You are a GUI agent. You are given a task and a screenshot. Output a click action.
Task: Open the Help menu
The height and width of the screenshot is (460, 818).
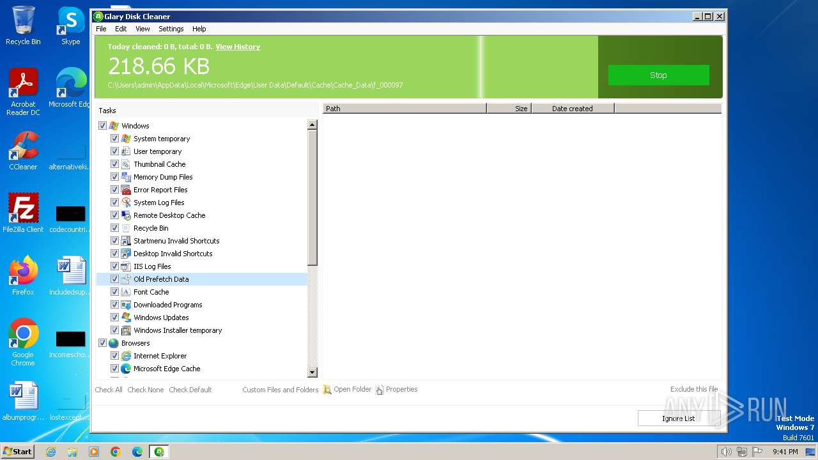[199, 29]
